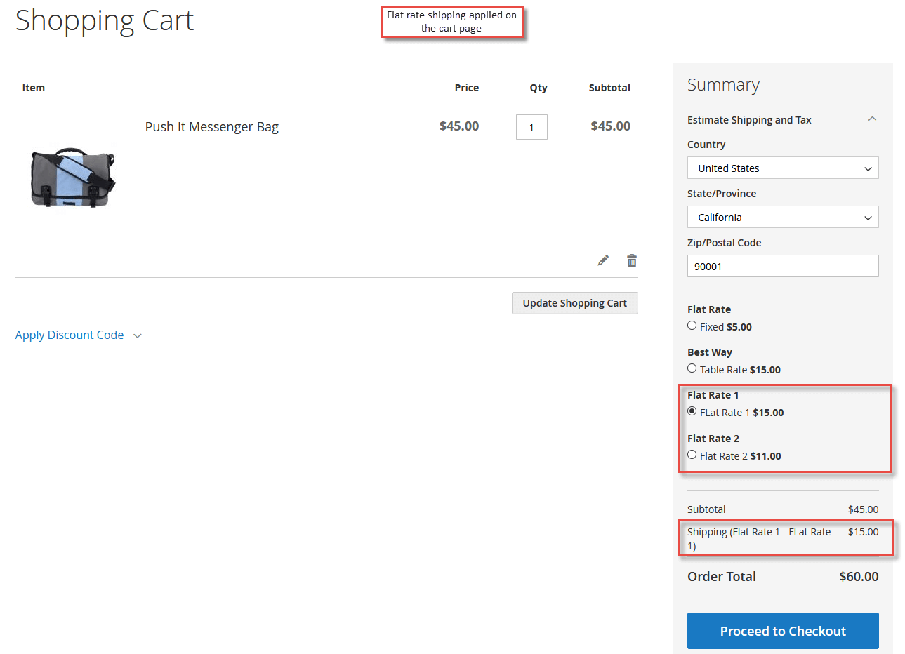Image resolution: width=905 pixels, height=654 pixels.
Task: Open the Country dropdown
Action: [782, 168]
